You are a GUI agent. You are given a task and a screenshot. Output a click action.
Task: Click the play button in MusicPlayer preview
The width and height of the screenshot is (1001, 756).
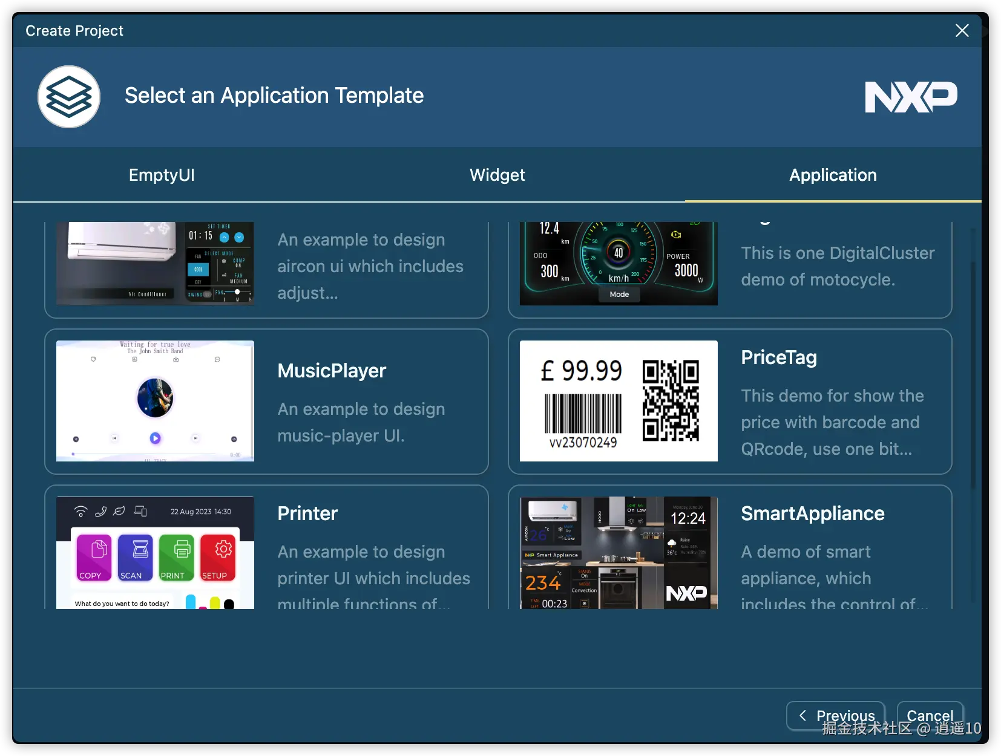156,438
